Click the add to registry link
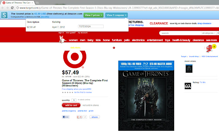This screenshot has height=137, width=219. pos(69,111)
